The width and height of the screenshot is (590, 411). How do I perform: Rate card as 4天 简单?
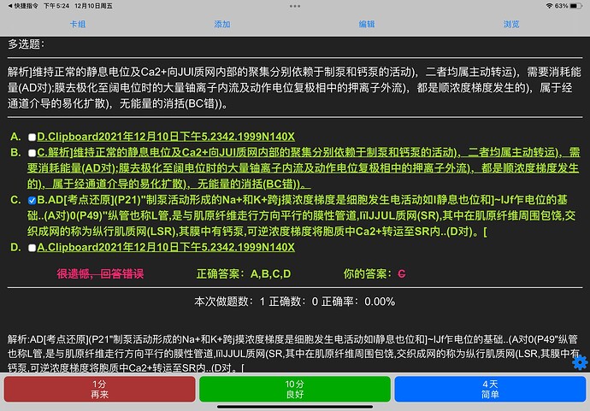(490, 389)
